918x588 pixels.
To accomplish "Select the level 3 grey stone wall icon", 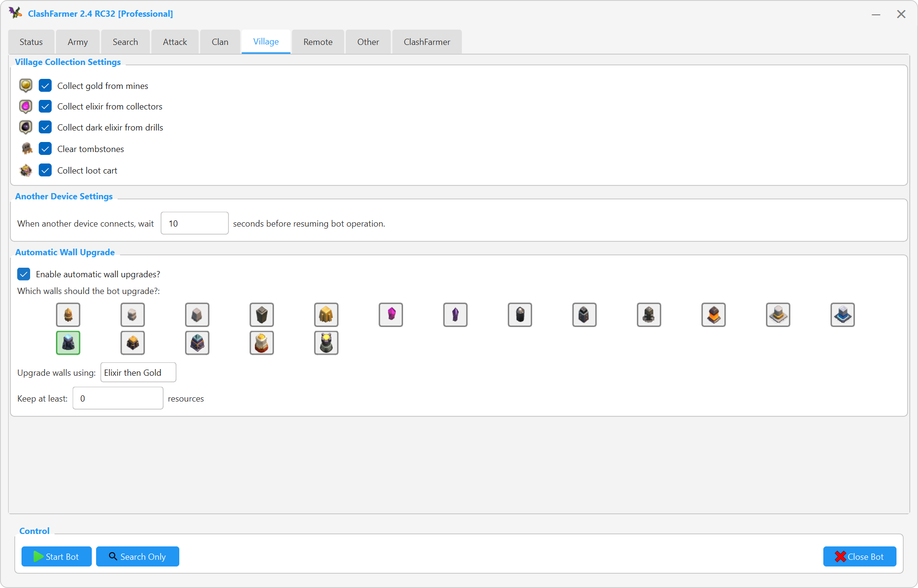I will [x=197, y=315].
